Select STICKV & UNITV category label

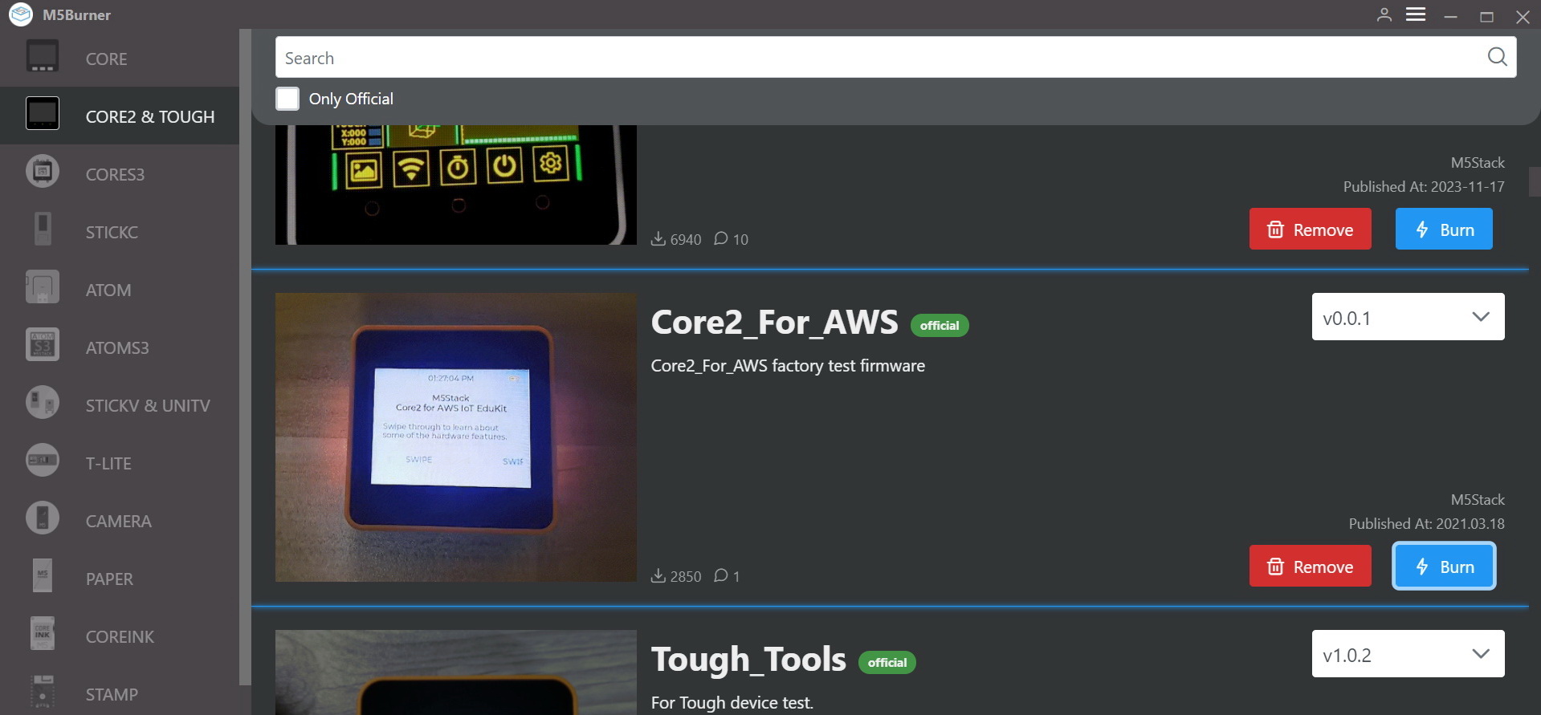click(148, 406)
